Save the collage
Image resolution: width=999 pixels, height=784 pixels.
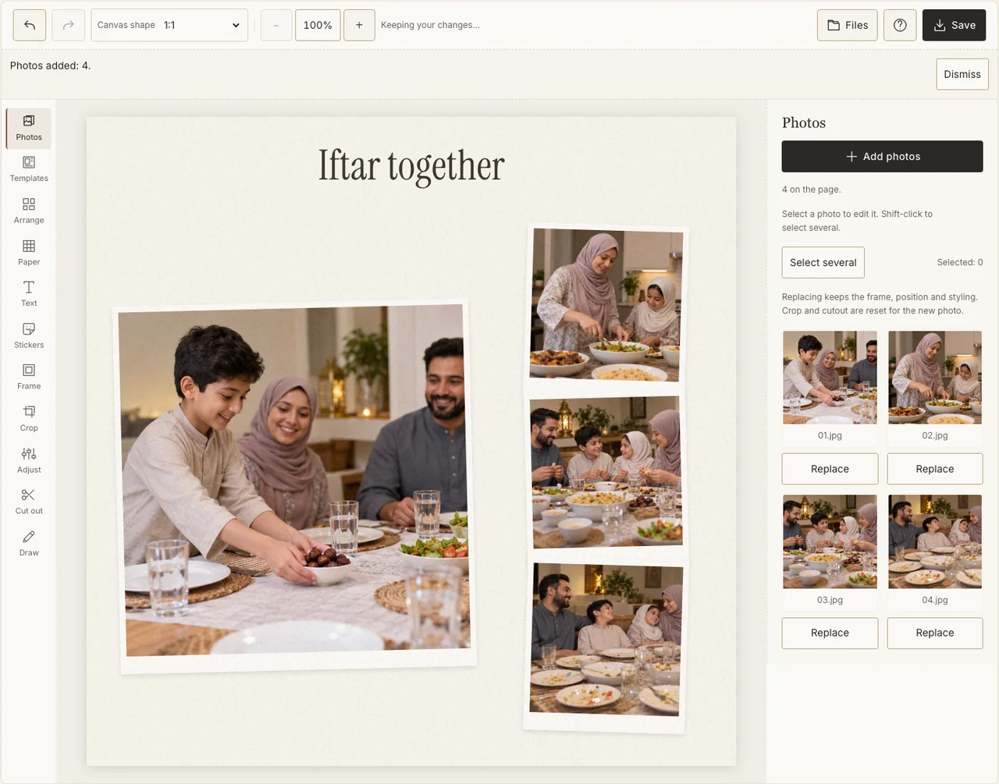[955, 25]
